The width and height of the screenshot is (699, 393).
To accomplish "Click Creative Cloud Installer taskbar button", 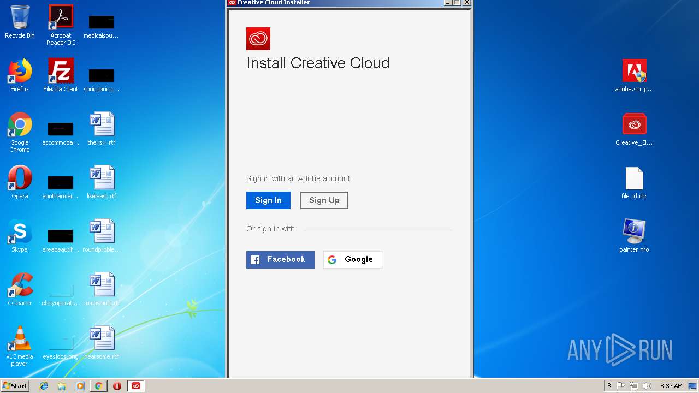I will click(135, 386).
